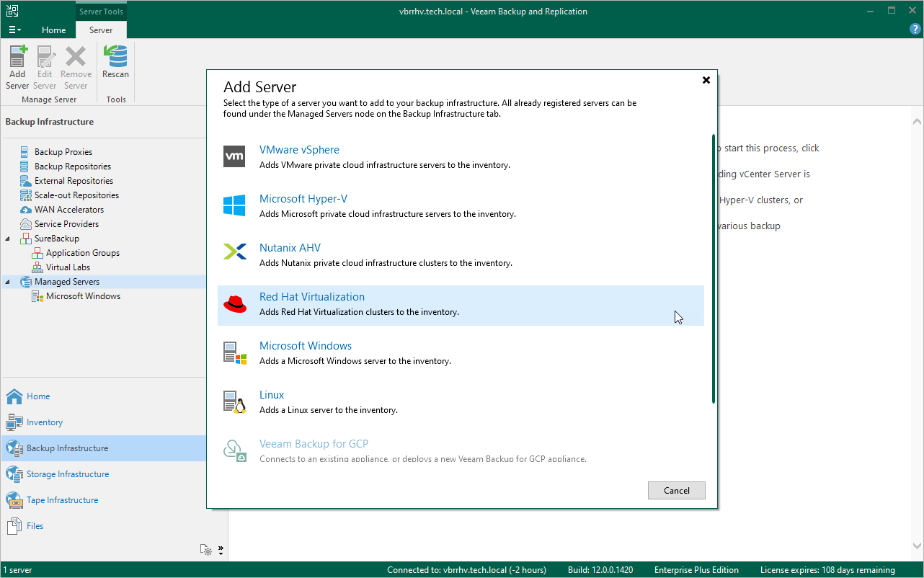Screen dimensions: 924x578
Task: Click the Linux penguin server icon
Action: click(235, 401)
